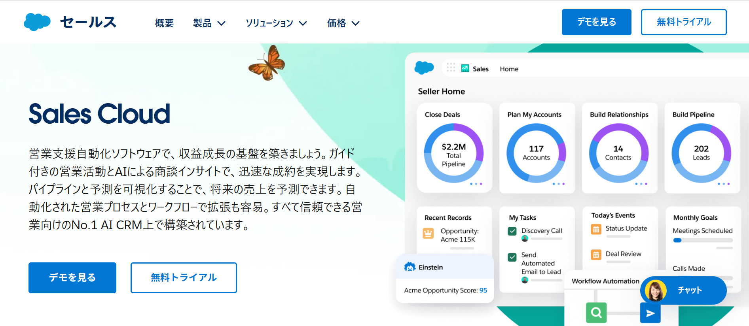749x326 pixels.
Task: Click the Build Pipeline card title
Action: (694, 115)
